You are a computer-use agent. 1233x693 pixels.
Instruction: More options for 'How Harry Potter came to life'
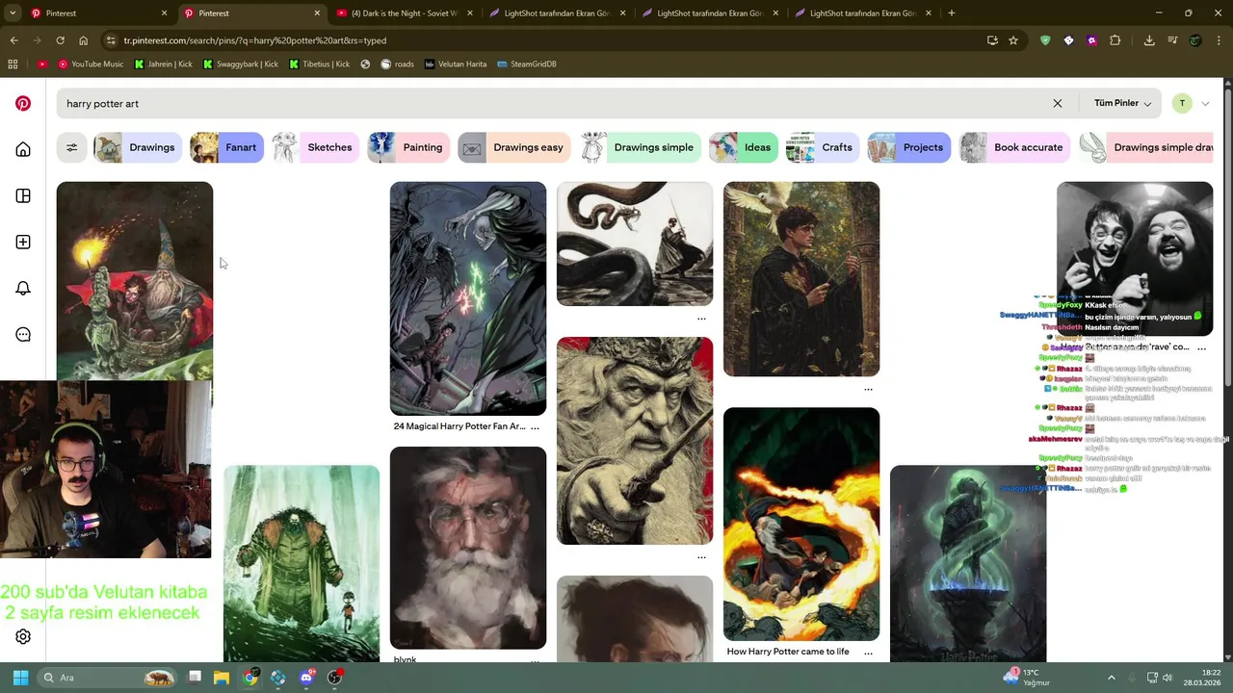tap(868, 652)
